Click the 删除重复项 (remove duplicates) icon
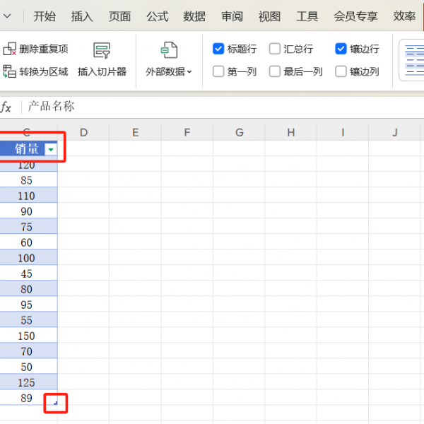The height and width of the screenshot is (424, 424). 10,49
